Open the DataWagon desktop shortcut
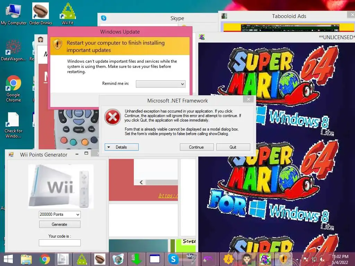Screen dimensions: 355x266 pos(14,50)
